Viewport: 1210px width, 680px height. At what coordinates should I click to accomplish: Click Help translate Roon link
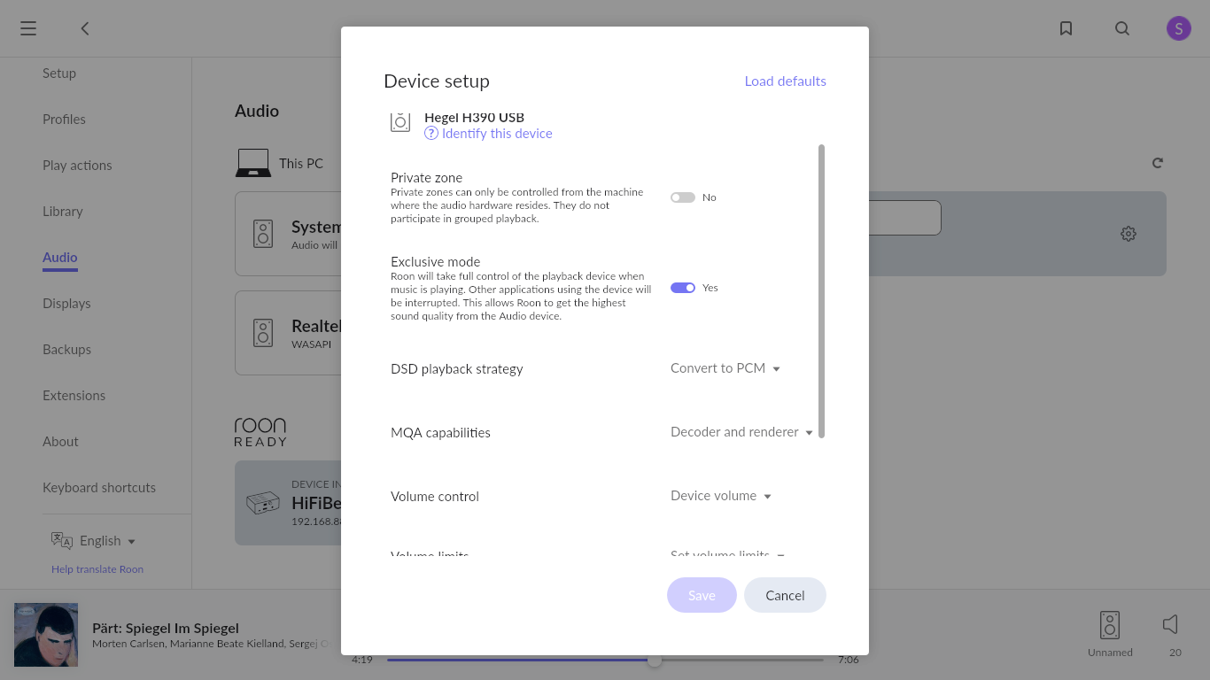[97, 569]
